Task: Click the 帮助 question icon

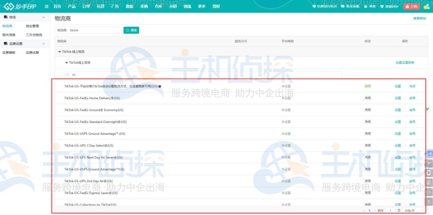Action: pyautogui.click(x=366, y=6)
